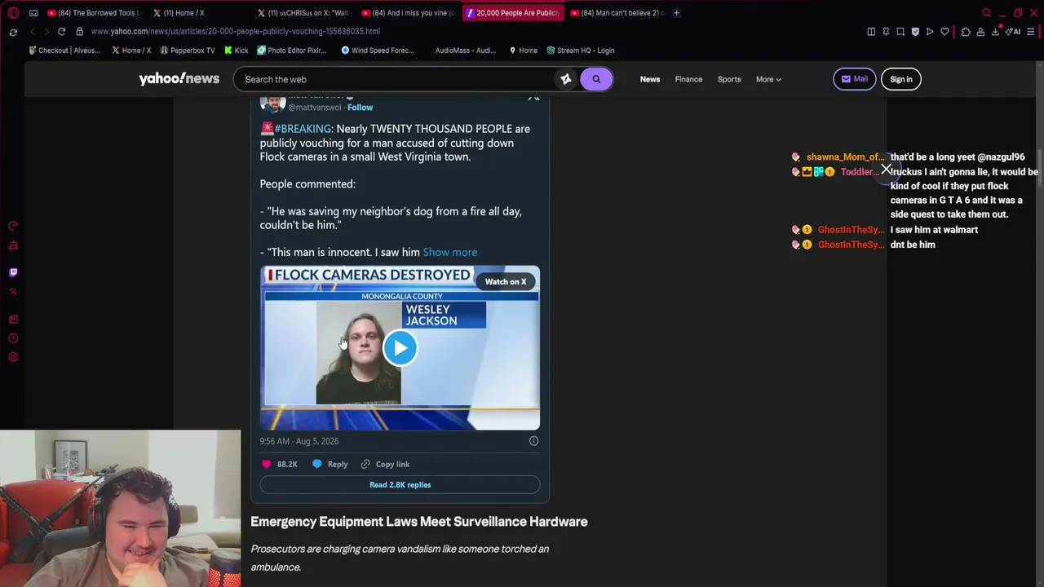Open the ad blocker shield icon
The height and width of the screenshot is (587, 1044).
click(915, 32)
